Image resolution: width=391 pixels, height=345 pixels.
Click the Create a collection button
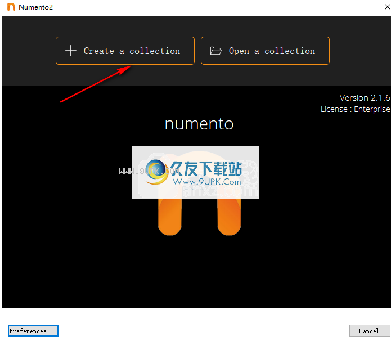pos(125,51)
